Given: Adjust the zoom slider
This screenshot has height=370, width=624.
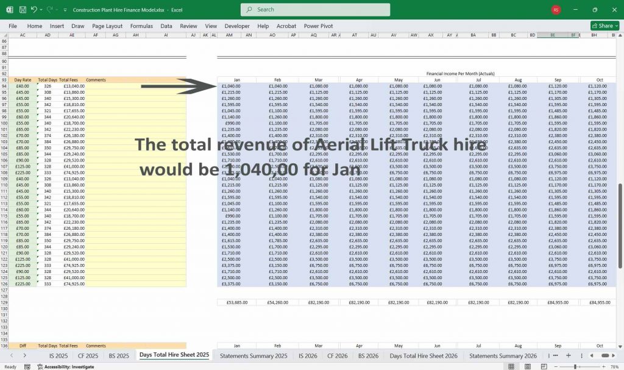Looking at the screenshot, I should [575, 366].
